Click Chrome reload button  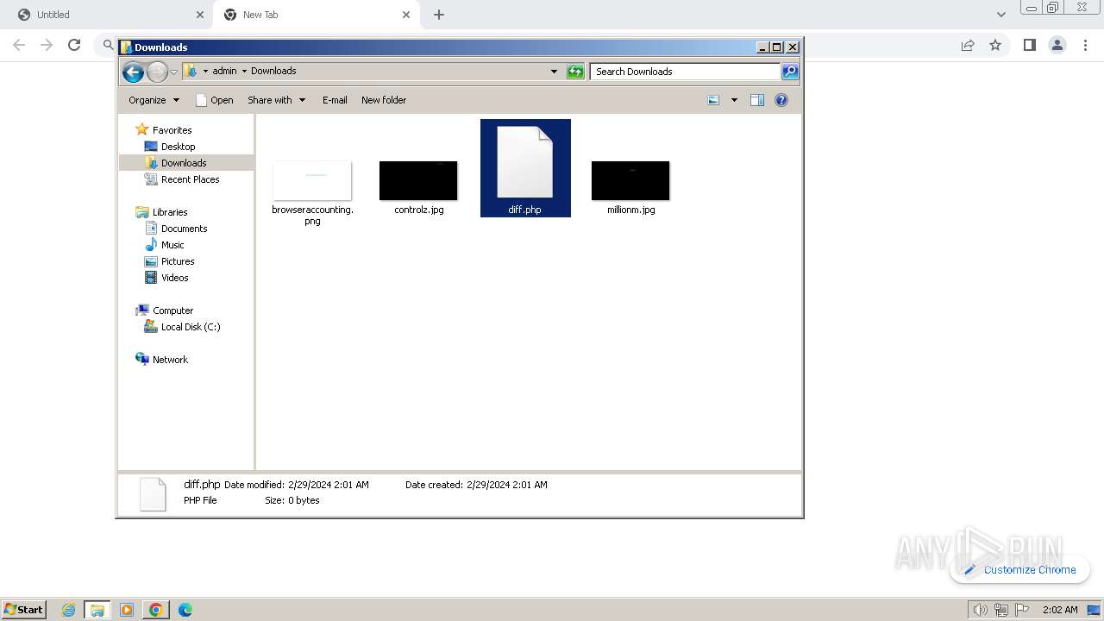74,45
